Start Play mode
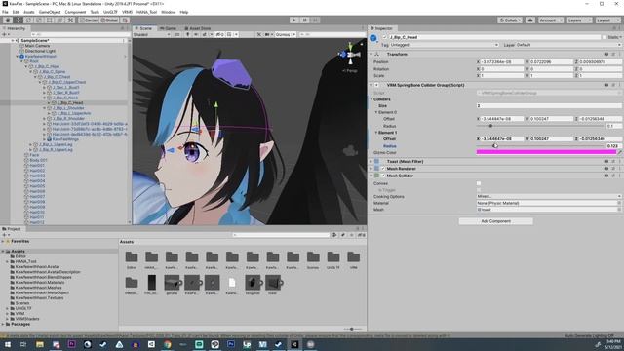Viewport: 624px width, 351px height. (294, 19)
